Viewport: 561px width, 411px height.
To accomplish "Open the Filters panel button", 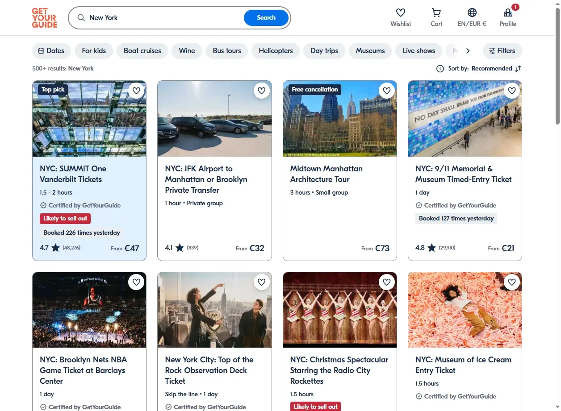I will tap(502, 51).
